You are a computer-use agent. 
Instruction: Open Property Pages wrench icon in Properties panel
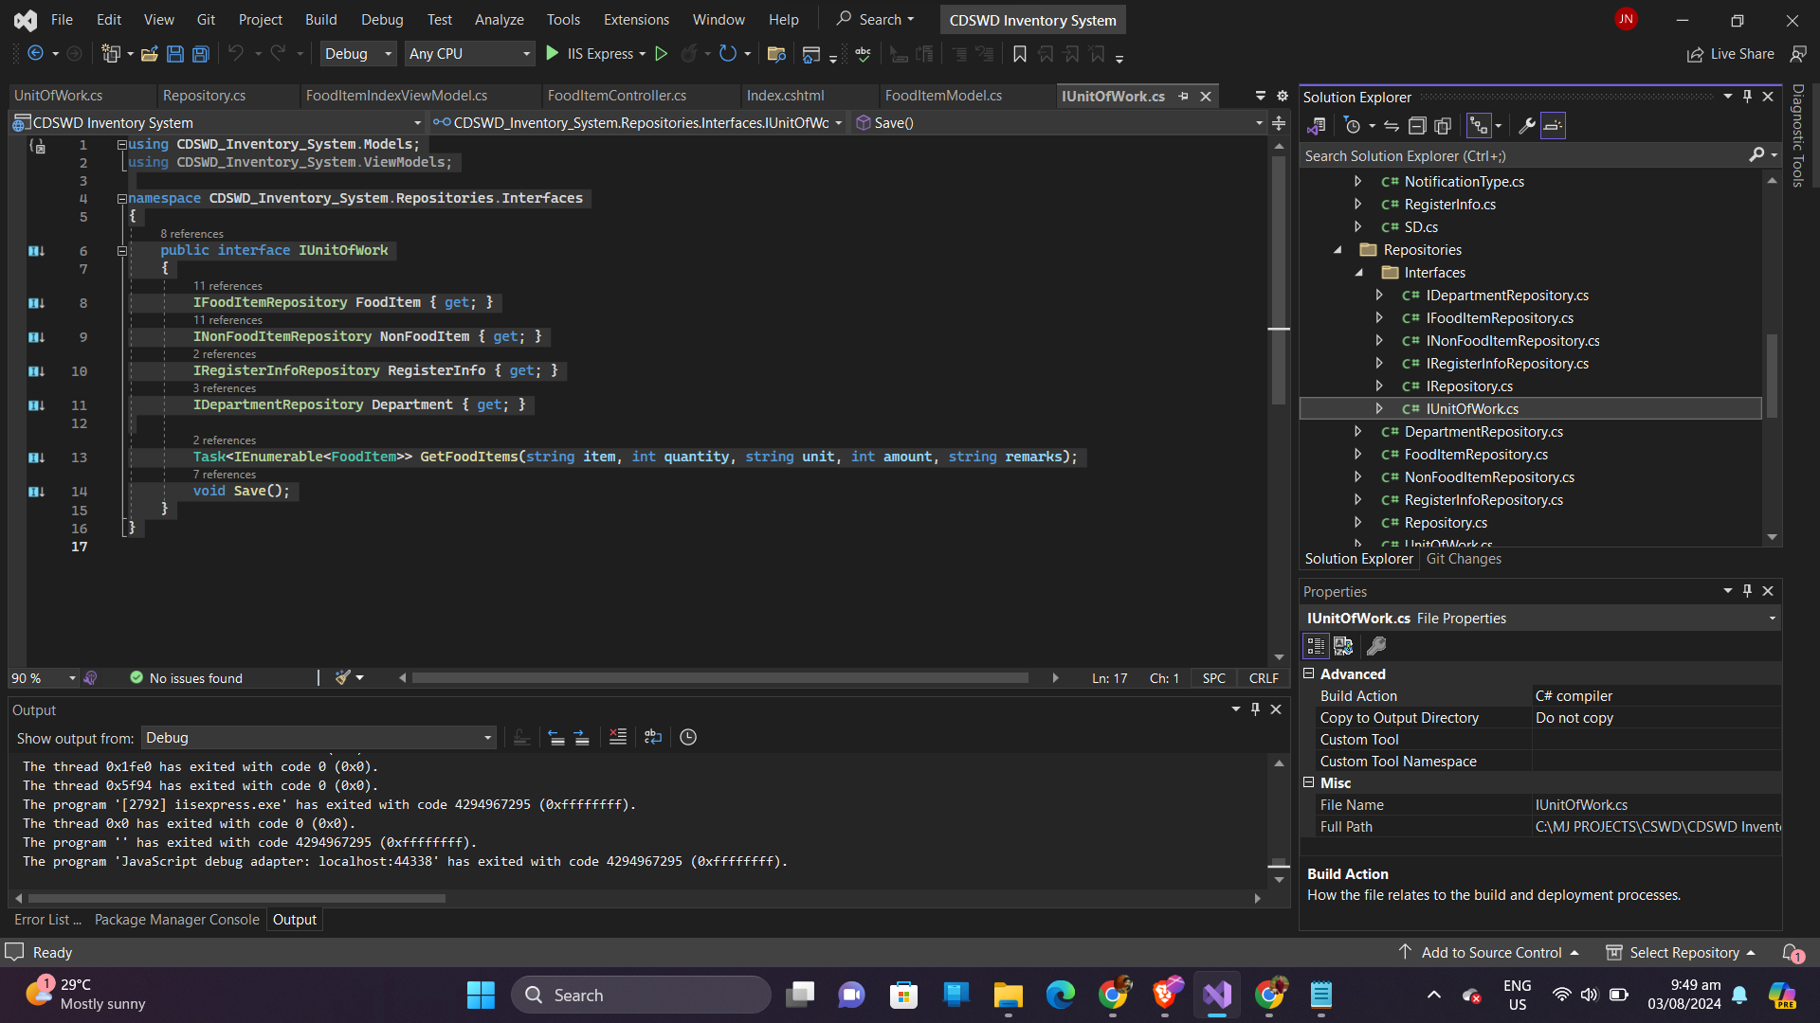point(1376,646)
